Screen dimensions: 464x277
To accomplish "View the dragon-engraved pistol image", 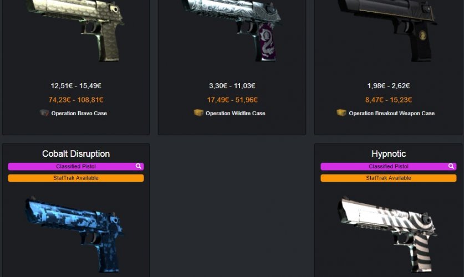I will click(232, 30).
